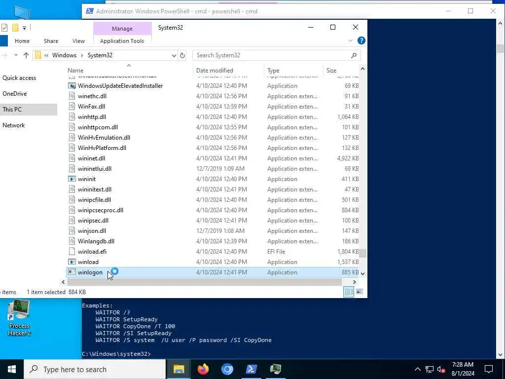Viewport: 505px width, 379px height.
Task: Click the winjson.dll file icon
Action: click(x=72, y=231)
